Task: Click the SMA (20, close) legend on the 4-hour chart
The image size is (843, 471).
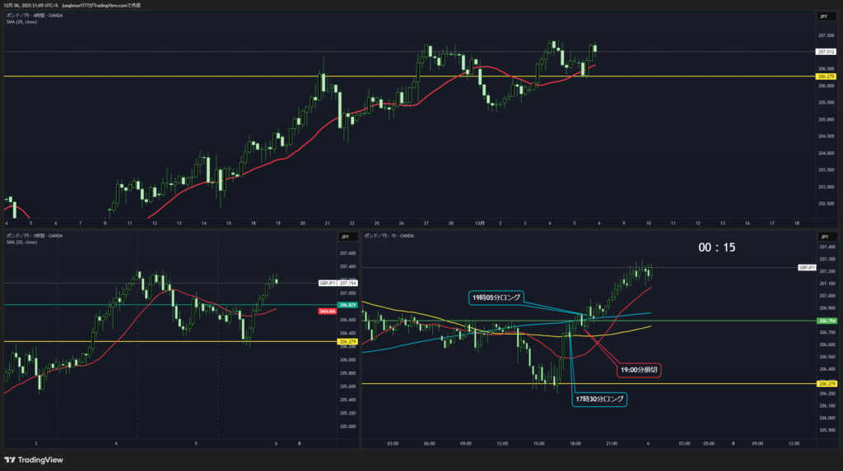Action: (21, 22)
